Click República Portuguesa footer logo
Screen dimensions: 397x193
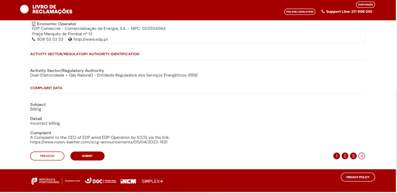(x=45, y=181)
